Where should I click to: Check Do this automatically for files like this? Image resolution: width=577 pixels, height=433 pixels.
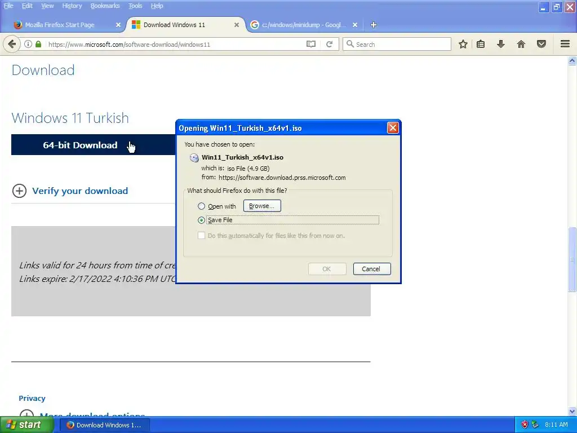pos(201,236)
